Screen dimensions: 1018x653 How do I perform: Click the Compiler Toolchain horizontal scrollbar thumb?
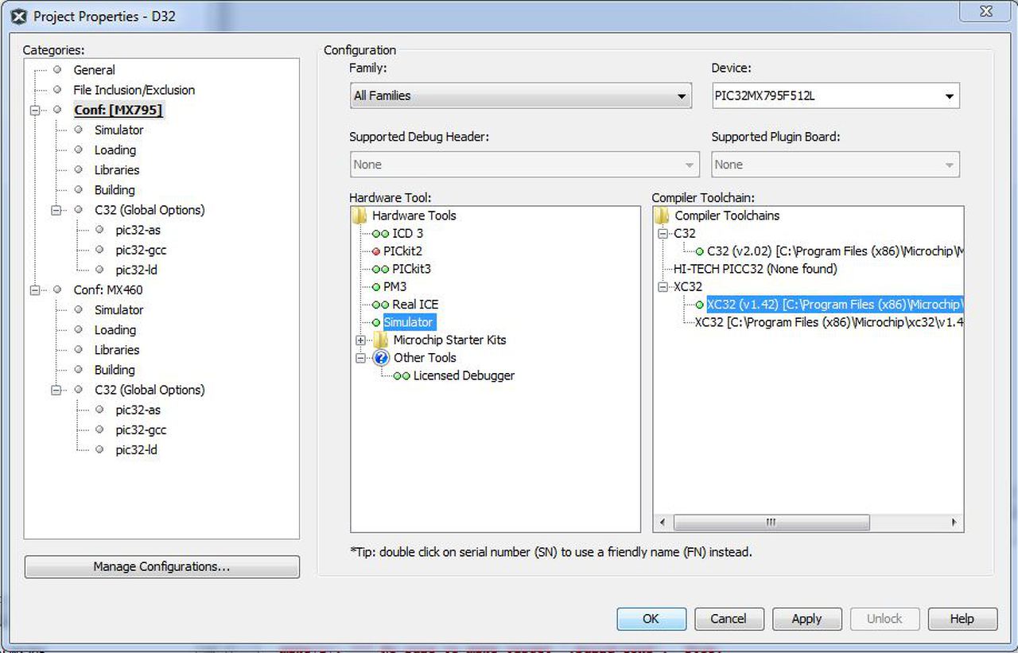click(771, 523)
